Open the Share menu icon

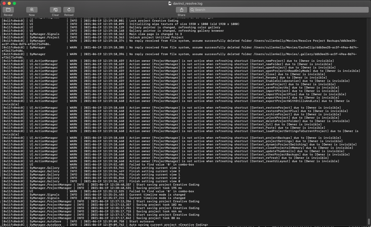tap(182, 10)
